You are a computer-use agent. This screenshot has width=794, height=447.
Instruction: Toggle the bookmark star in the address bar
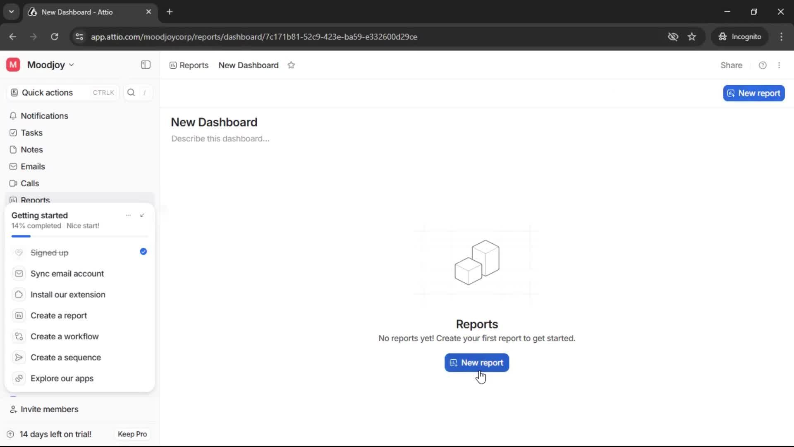pos(692,36)
